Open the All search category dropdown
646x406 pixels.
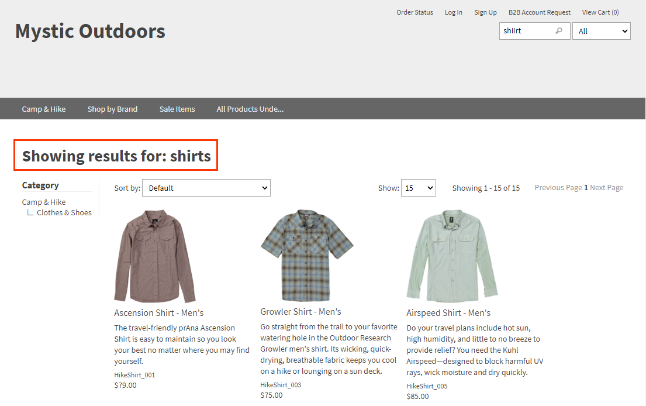[601, 30]
